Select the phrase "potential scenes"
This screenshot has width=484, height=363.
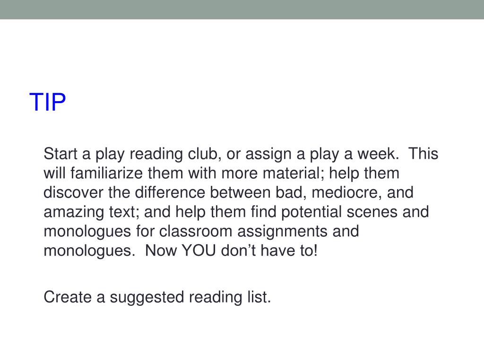tap(339, 212)
